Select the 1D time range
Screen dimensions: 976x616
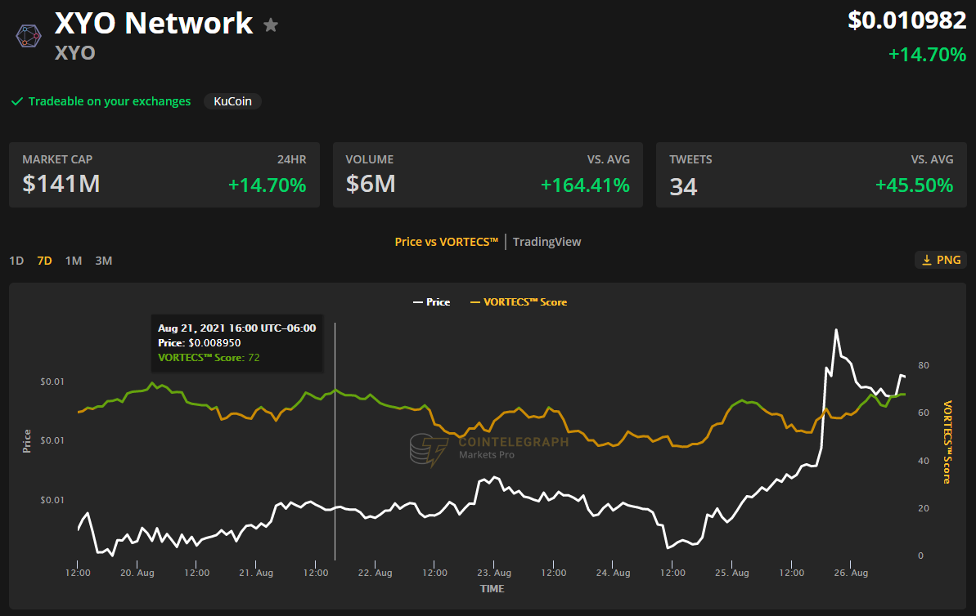16,261
